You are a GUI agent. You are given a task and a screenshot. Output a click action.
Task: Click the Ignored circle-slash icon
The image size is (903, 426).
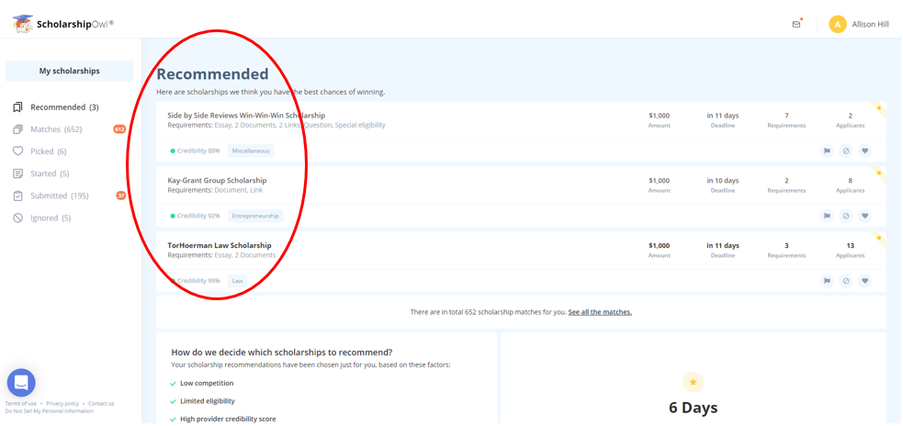click(17, 219)
